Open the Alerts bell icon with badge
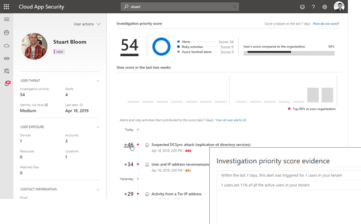 pos(7,84)
